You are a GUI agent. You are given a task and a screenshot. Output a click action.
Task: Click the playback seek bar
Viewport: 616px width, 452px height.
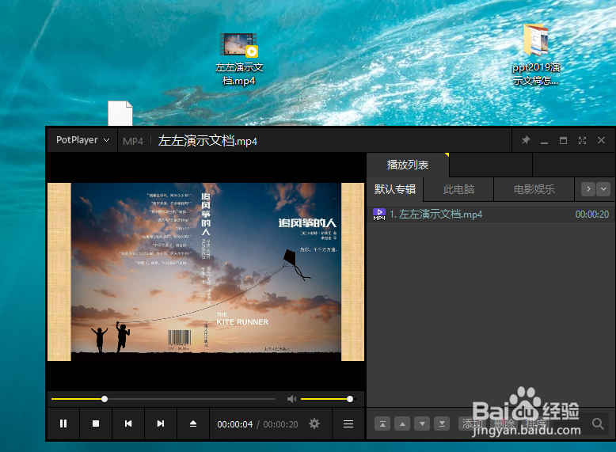tap(163, 399)
